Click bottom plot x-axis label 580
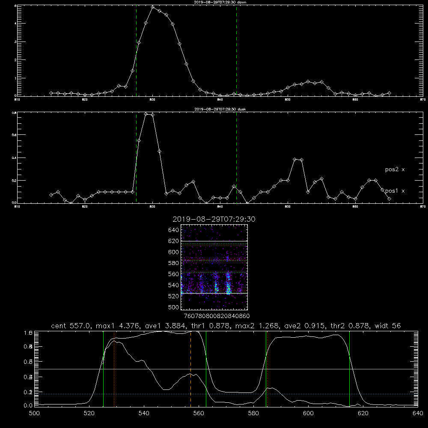This screenshot has width=428, height=428. click(x=253, y=413)
